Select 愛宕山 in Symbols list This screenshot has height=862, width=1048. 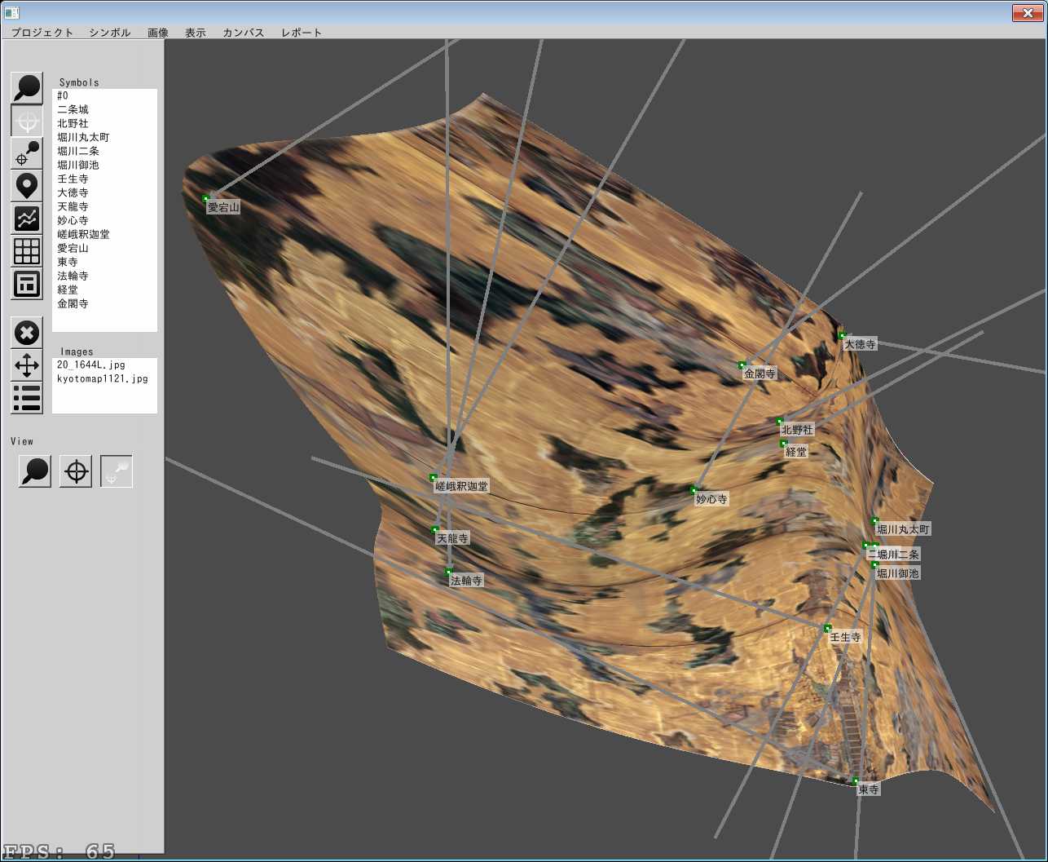[104, 248]
